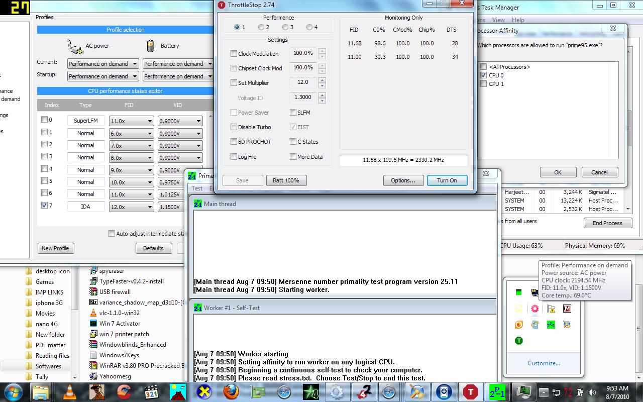Open the Start menu orb
The width and height of the screenshot is (643, 402).
pyautogui.click(x=12, y=391)
